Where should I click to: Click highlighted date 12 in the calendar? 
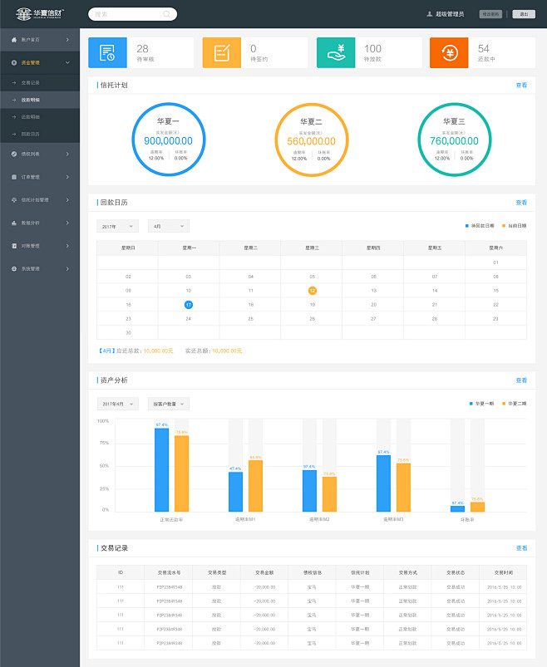point(313,291)
